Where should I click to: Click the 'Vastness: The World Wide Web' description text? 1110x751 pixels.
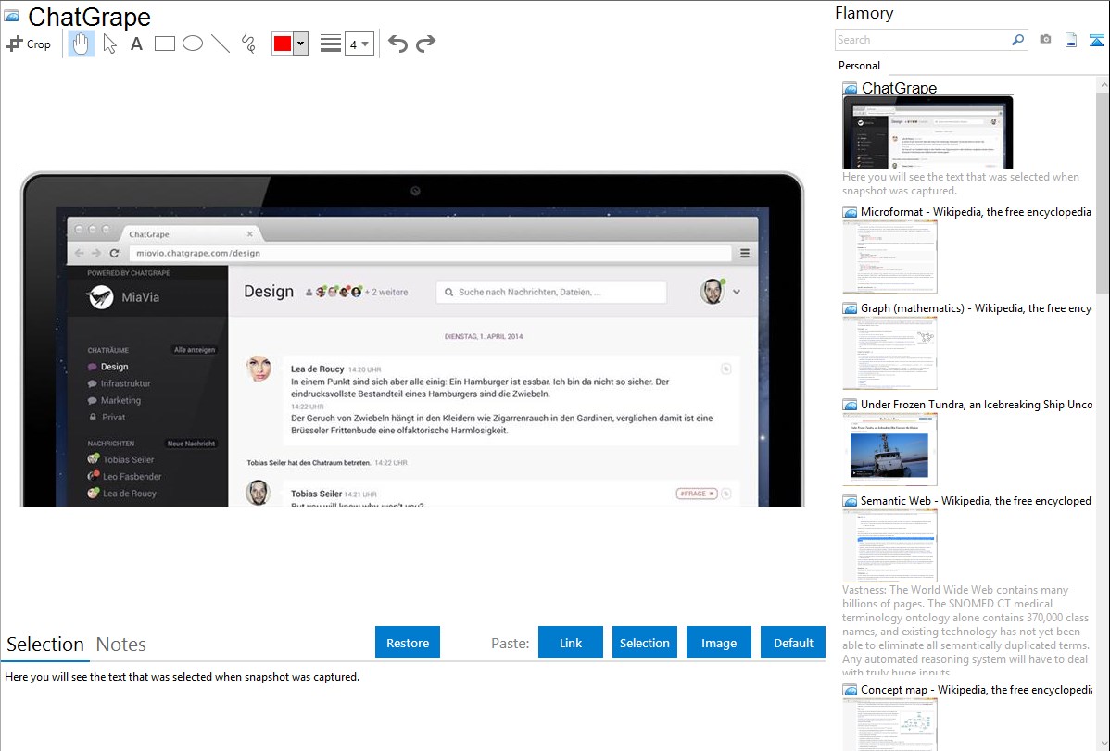965,631
